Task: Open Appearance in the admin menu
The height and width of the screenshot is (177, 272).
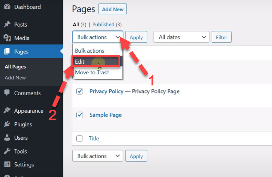Action: point(29,111)
